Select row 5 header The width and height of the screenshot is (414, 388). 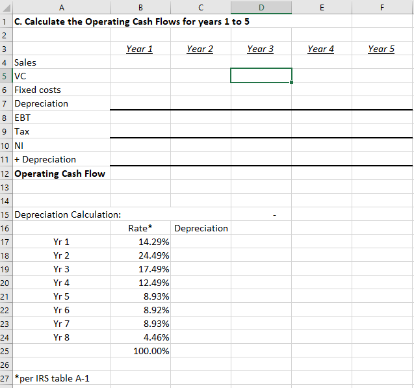point(6,76)
